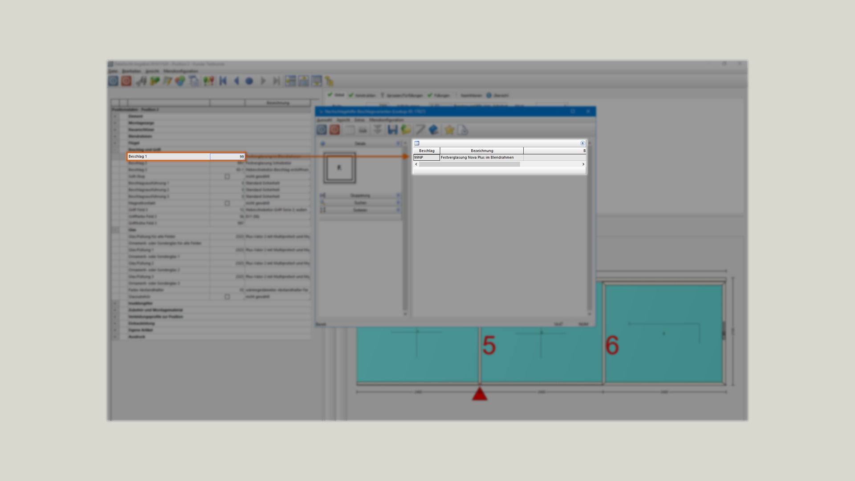Click the table grid icon above Beschlag column
Screen dimensions: 855x481
coord(417,143)
